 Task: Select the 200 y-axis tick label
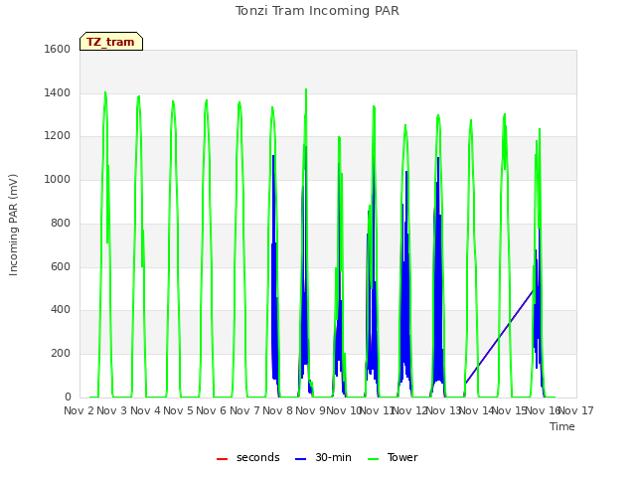point(61,354)
